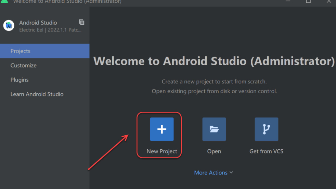Viewport: 336px width, 189px height.
Task: Click the Get from VCS label
Action: click(266, 151)
